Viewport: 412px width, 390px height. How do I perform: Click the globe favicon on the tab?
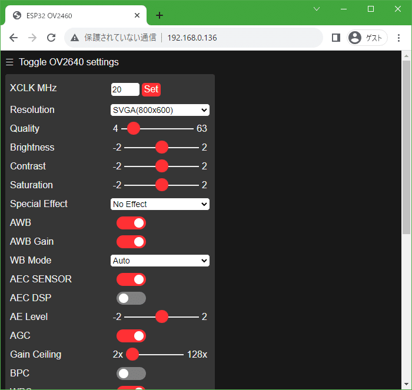click(17, 15)
